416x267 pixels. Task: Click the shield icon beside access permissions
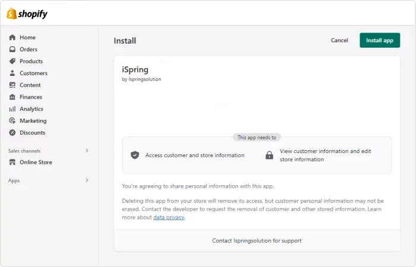[x=135, y=155]
